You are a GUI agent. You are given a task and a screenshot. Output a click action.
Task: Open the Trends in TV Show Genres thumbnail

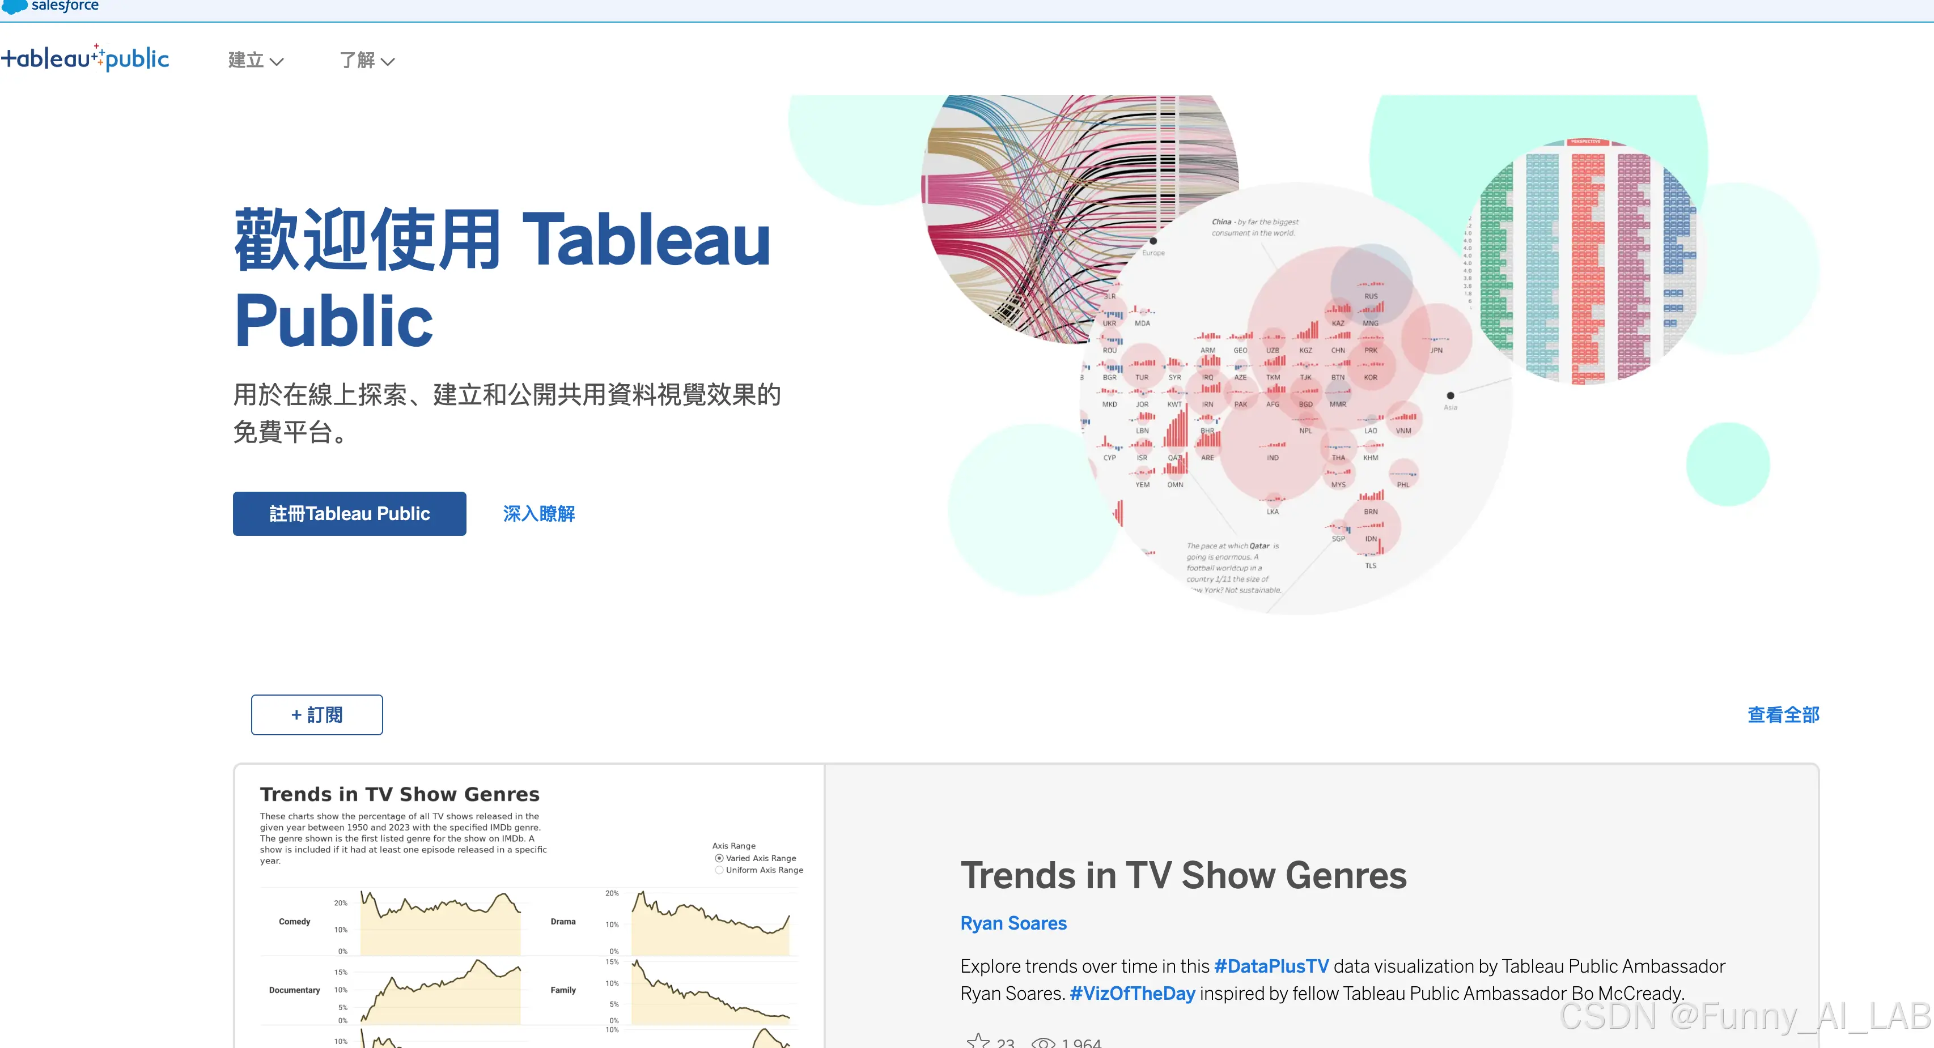pos(529,906)
